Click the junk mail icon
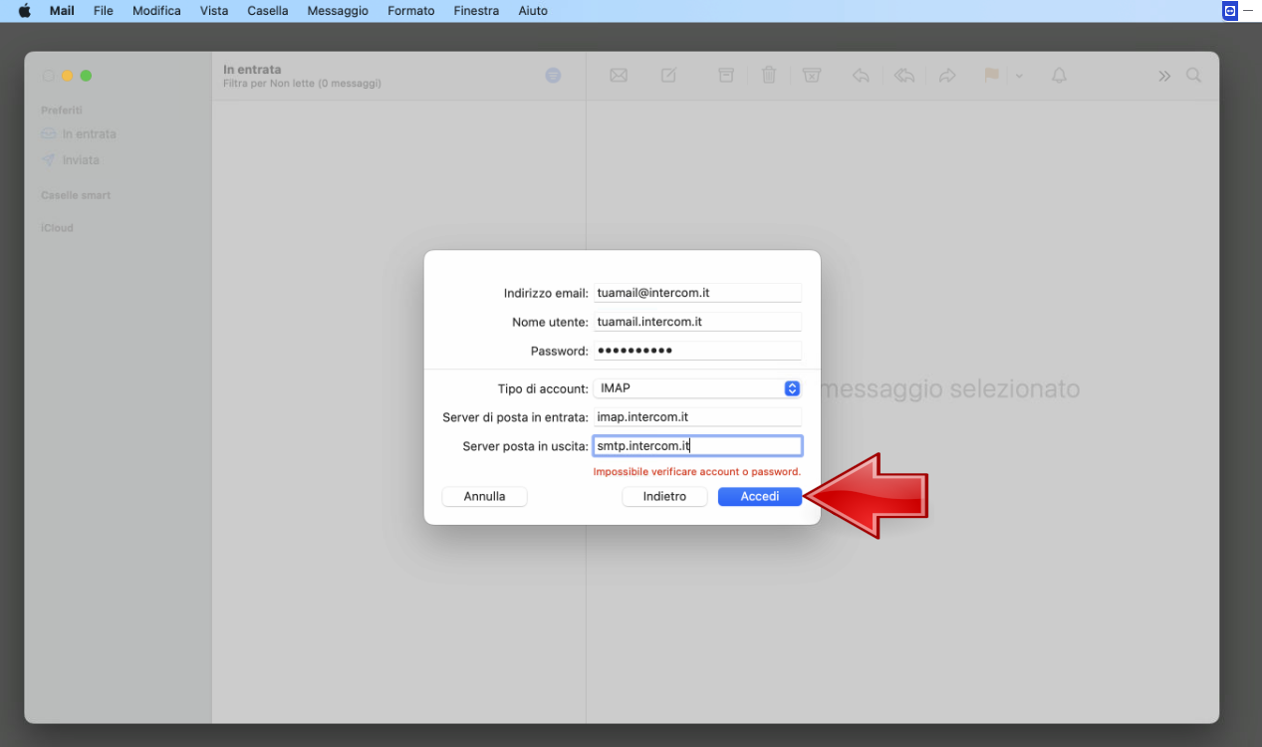Viewport: 1262px width, 747px height. coord(812,76)
